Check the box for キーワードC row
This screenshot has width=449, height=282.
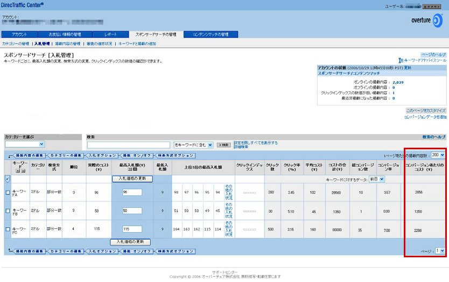8,229
